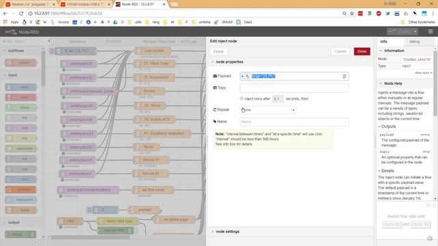
Task: Open the Deploy options dropdown arrow
Action: (x=415, y=31)
